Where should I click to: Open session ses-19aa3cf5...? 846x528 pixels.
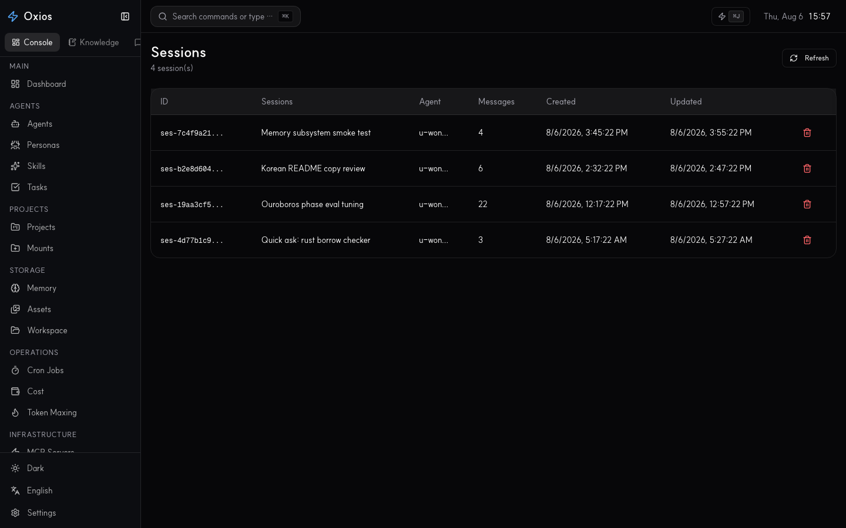tap(192, 205)
